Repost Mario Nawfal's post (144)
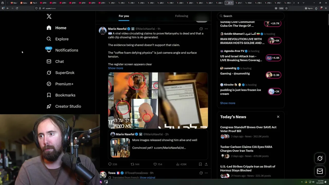 (x=135, y=164)
